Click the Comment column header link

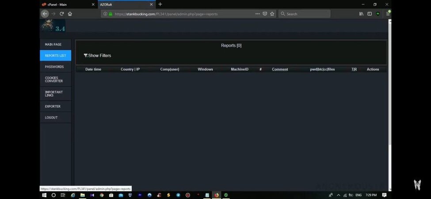click(x=280, y=69)
